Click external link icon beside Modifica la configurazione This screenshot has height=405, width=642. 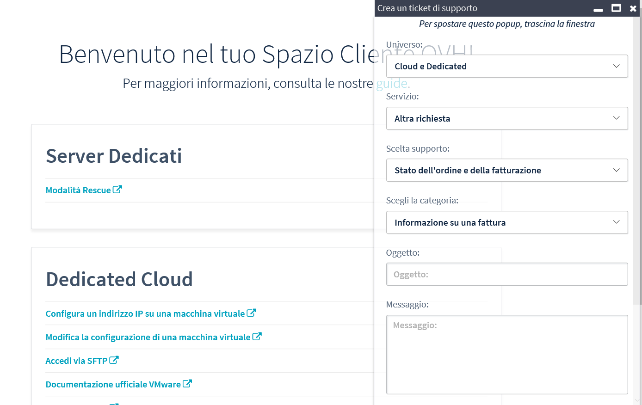[x=257, y=336]
